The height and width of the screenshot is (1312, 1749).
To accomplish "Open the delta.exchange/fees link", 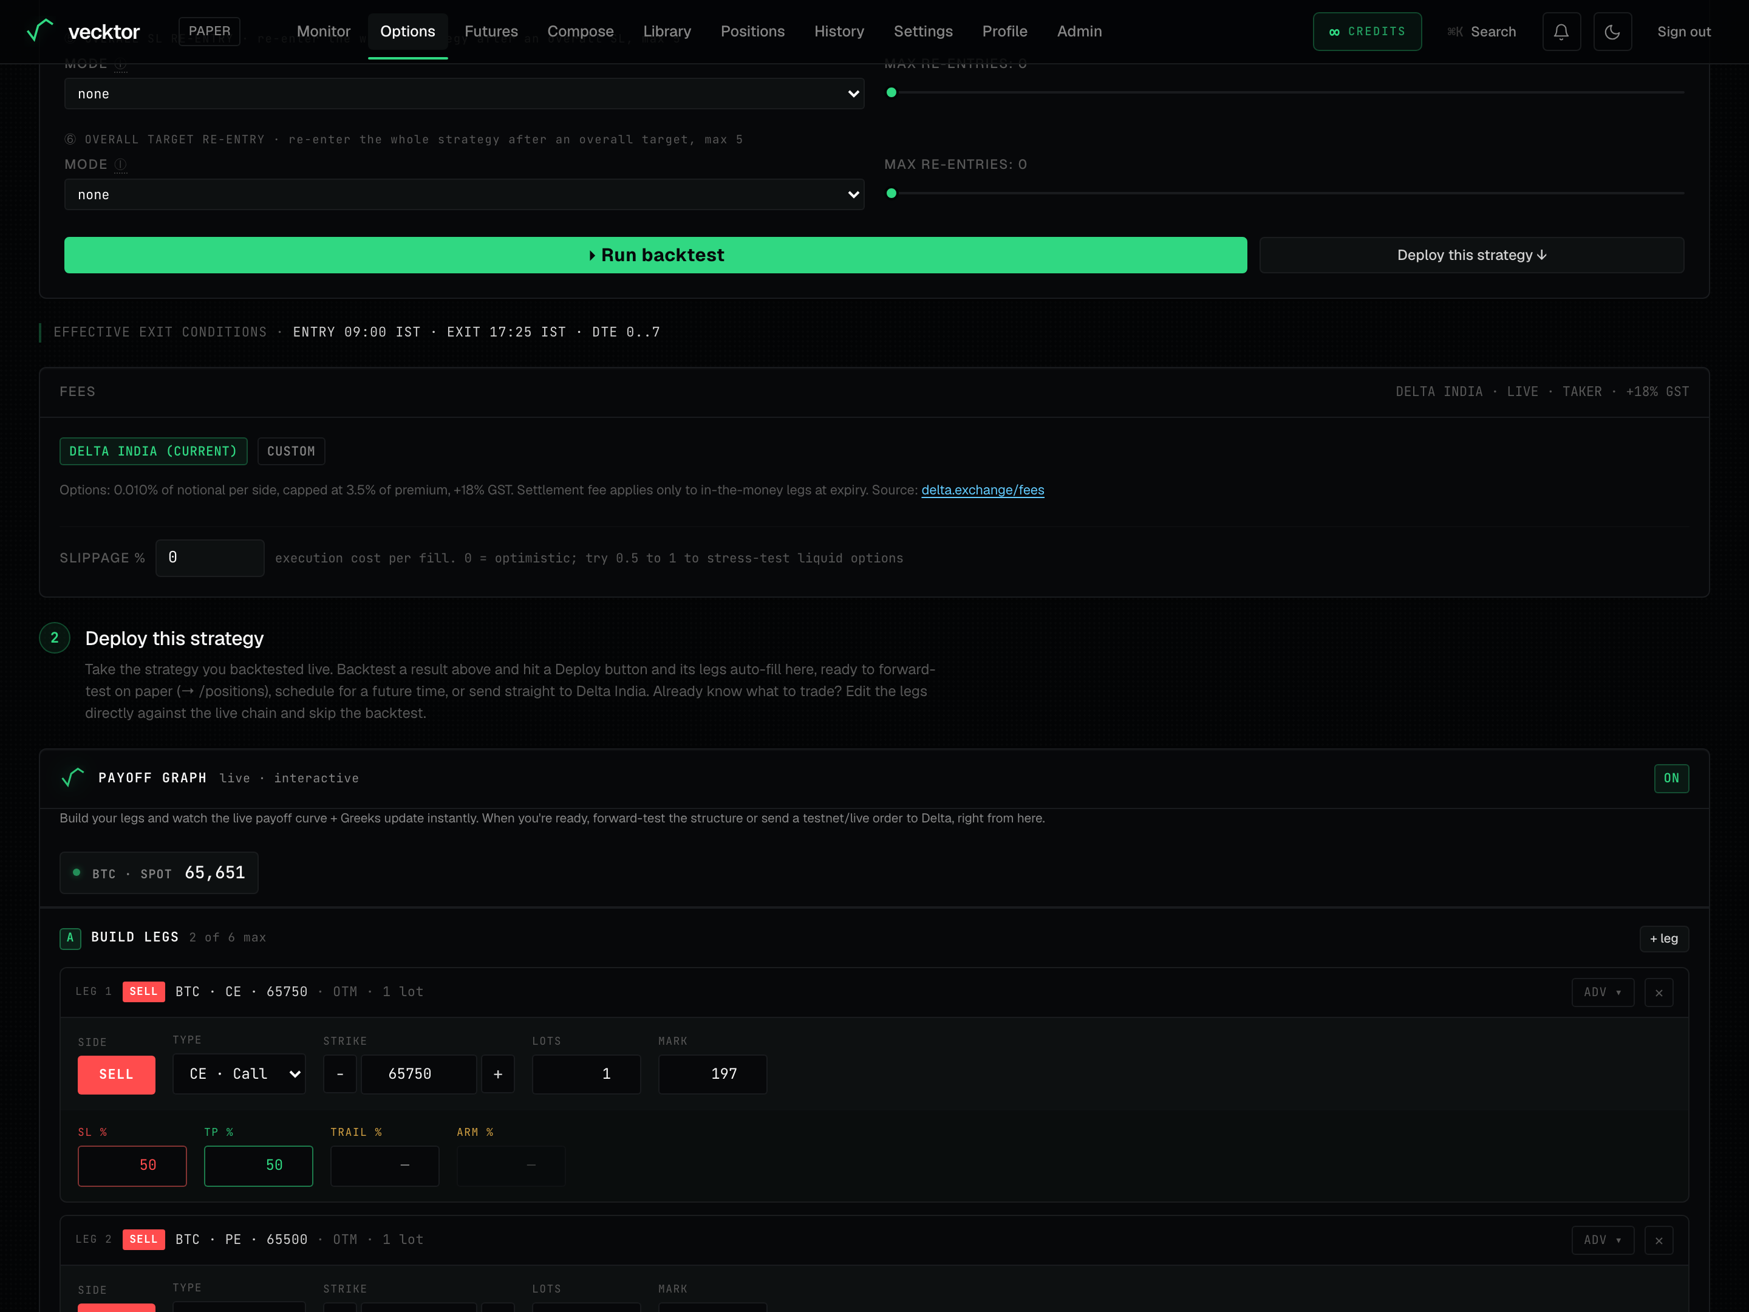I will coord(982,490).
